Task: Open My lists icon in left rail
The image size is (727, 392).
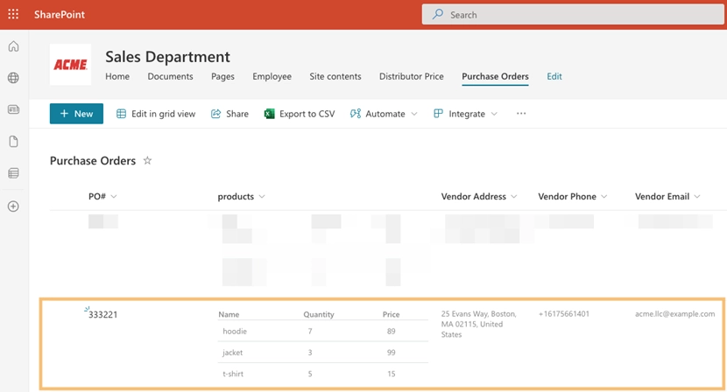Action: coord(13,173)
